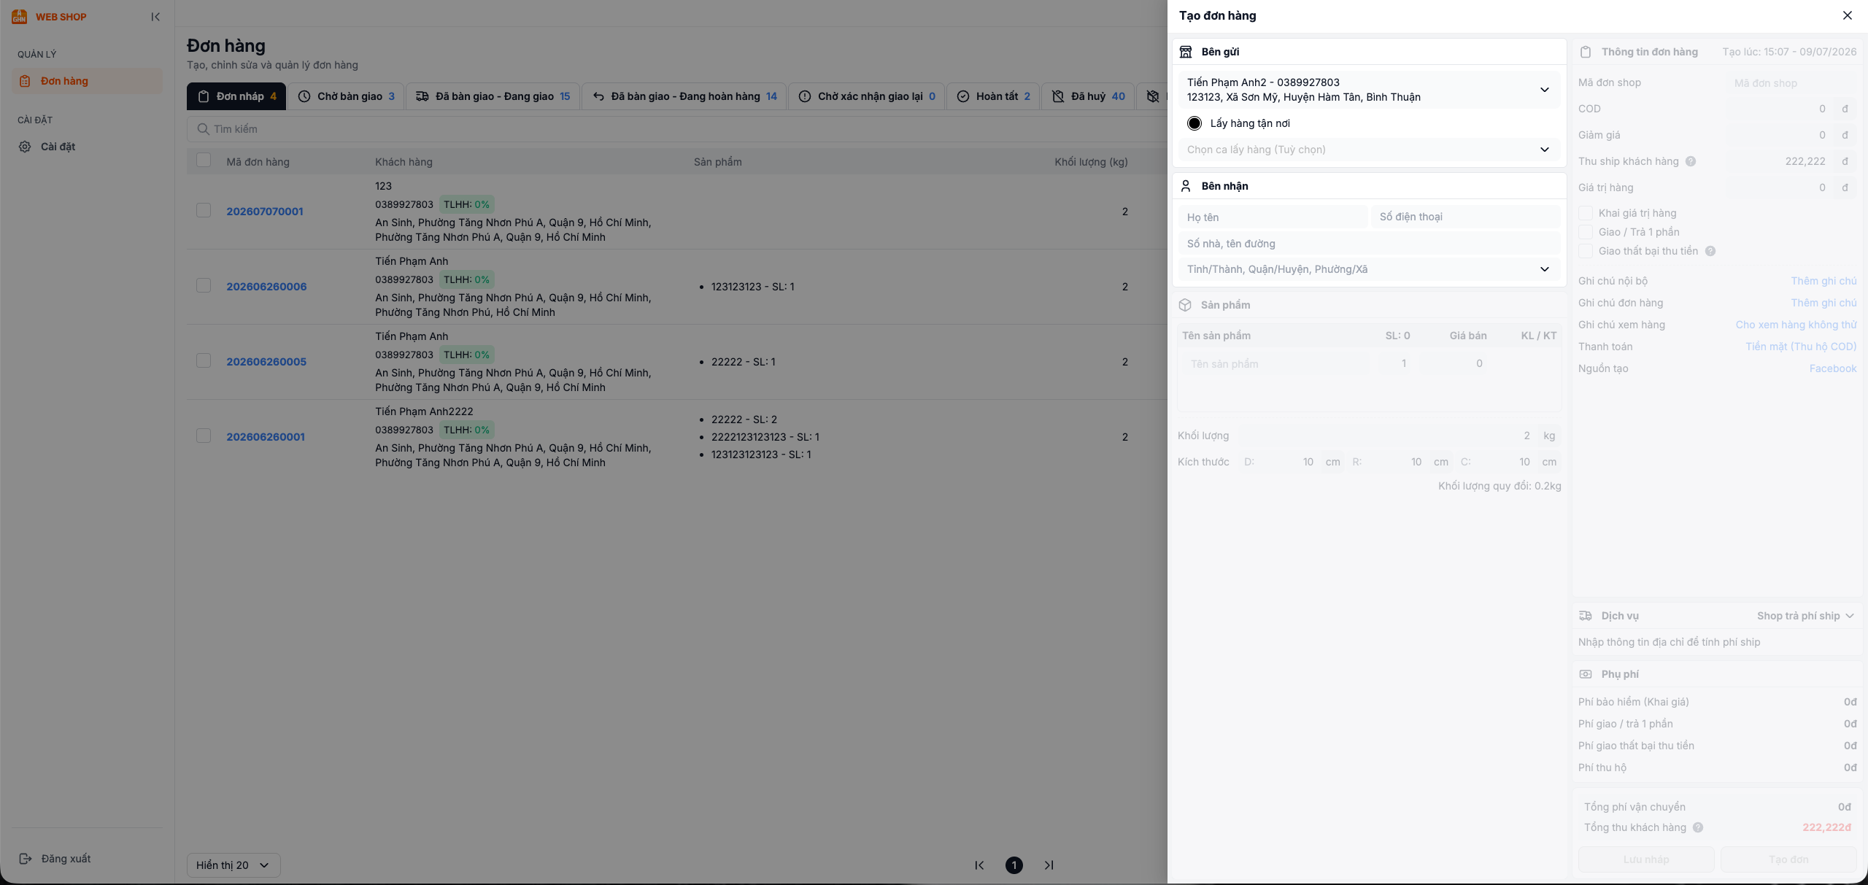Image resolution: width=1868 pixels, height=885 pixels.
Task: Open order link 202607070001
Action: (265, 212)
